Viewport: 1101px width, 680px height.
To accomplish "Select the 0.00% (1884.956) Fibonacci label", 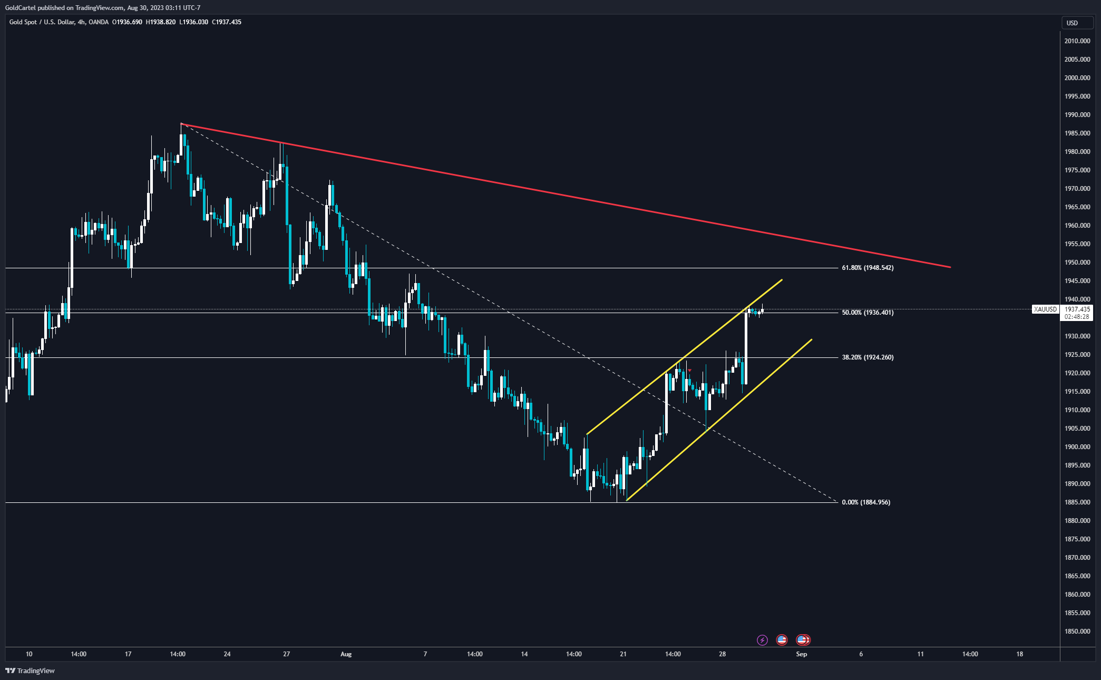I will (866, 502).
